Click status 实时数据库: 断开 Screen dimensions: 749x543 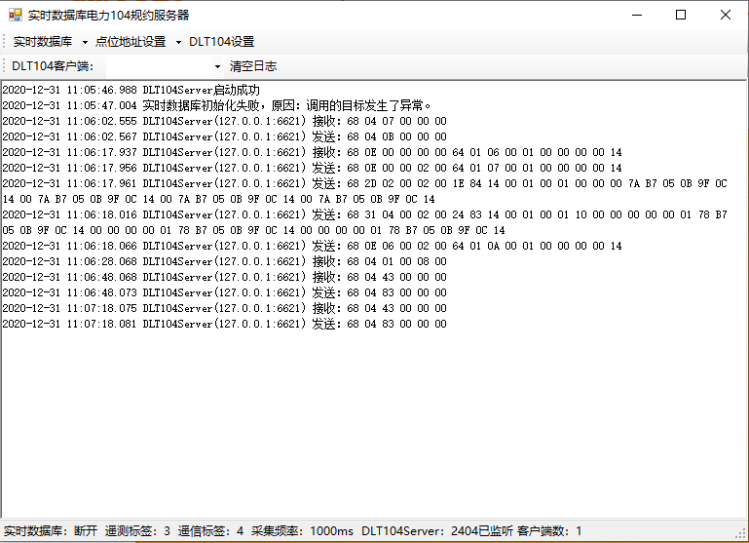point(51,531)
